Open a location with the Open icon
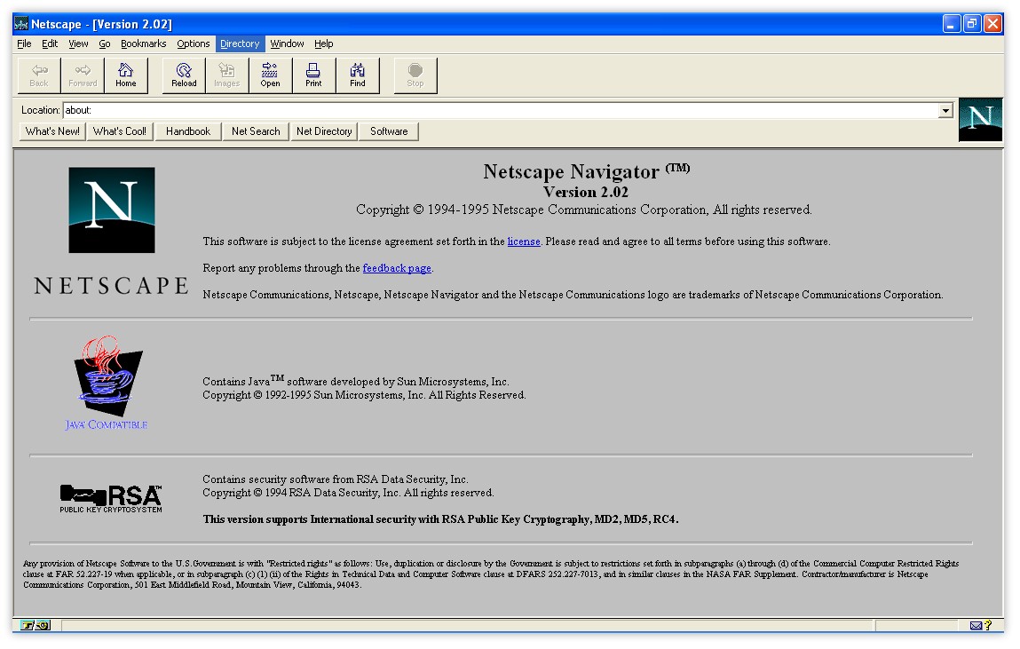 (x=271, y=75)
